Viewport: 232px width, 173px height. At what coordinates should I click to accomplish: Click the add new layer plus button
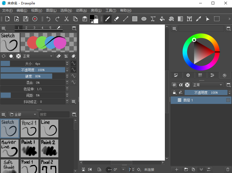176,170
